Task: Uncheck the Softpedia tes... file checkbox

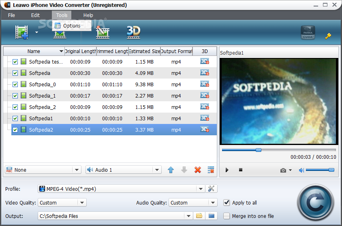Action: [15, 62]
